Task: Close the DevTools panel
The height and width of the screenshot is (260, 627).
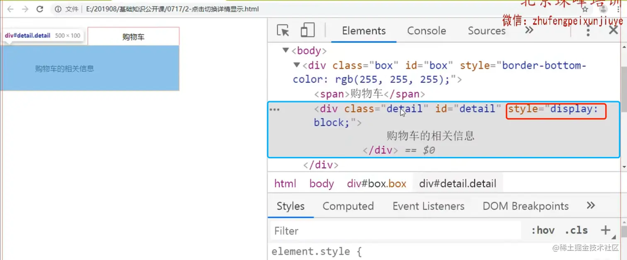Action: [x=613, y=30]
